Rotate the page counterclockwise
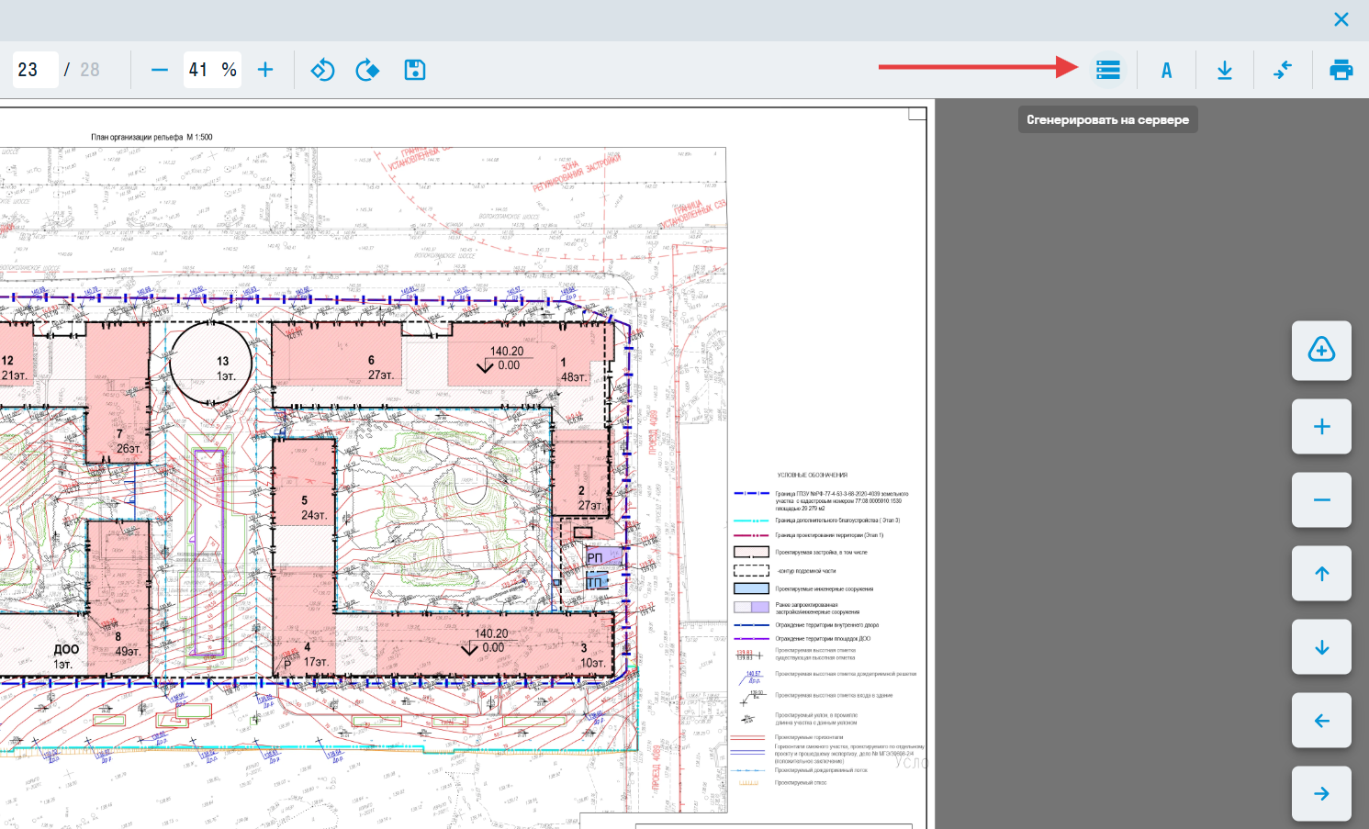 [322, 70]
